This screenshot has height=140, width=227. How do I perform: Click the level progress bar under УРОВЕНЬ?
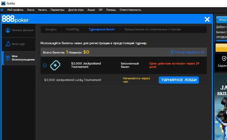(x=221, y=41)
